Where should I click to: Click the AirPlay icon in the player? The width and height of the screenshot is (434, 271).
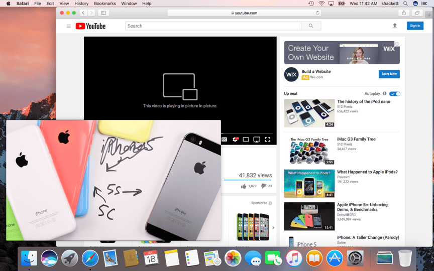pos(257,140)
